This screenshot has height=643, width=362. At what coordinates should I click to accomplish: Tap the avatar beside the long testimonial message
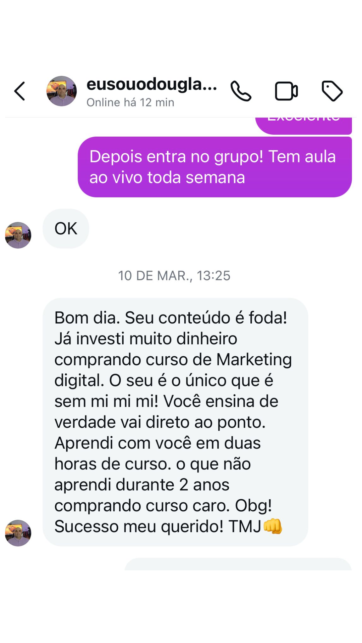[18, 533]
